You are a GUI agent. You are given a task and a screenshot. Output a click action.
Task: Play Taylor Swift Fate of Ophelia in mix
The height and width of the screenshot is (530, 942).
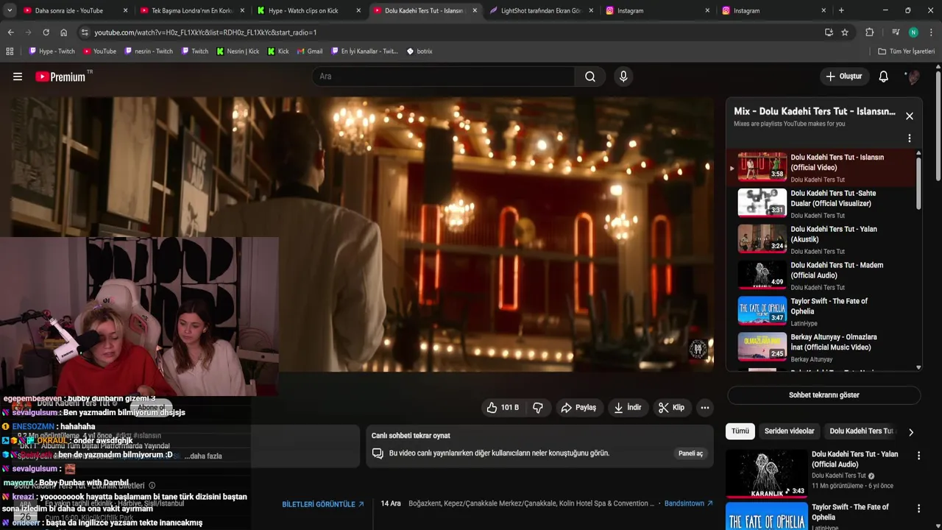[x=823, y=311]
